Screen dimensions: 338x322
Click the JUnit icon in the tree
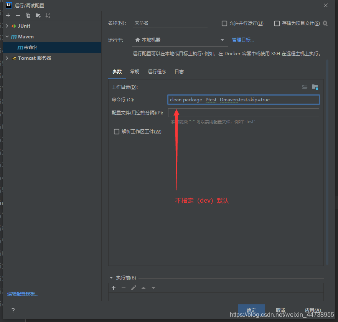tap(14, 26)
